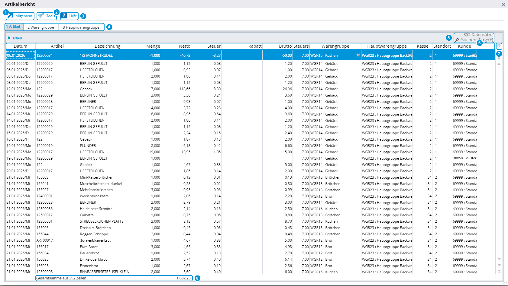Click the Kasse column header
The image size is (508, 286).
(x=422, y=46)
